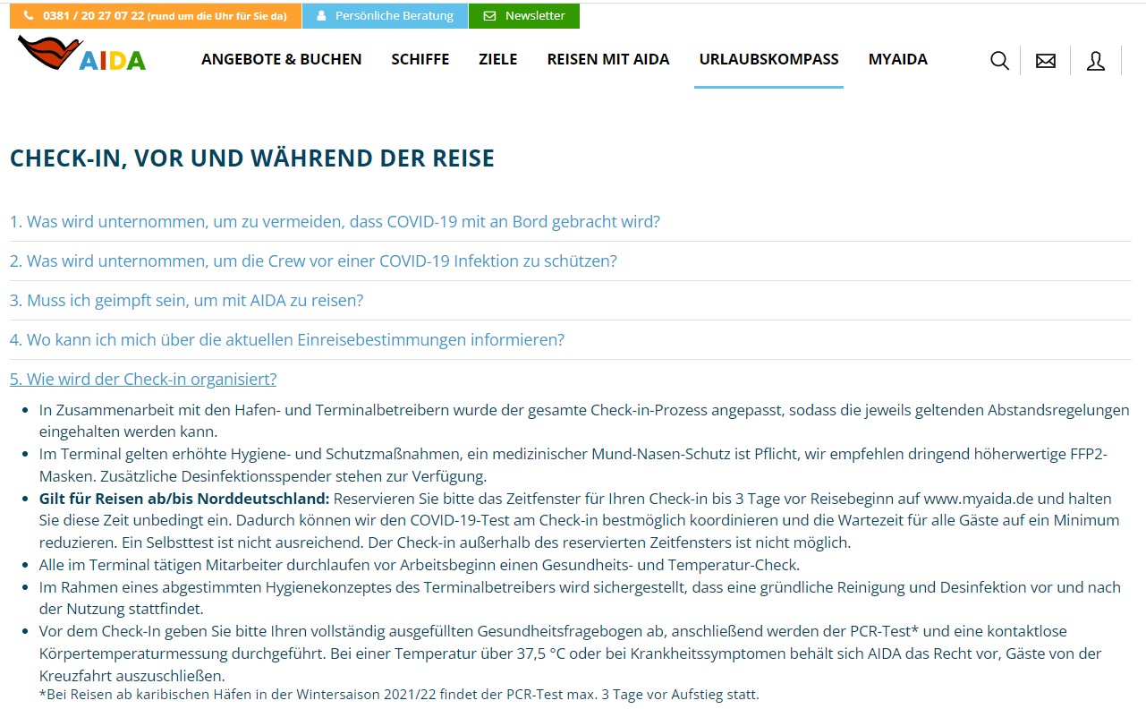Select the Urlaubskompass menu item

[x=768, y=59]
